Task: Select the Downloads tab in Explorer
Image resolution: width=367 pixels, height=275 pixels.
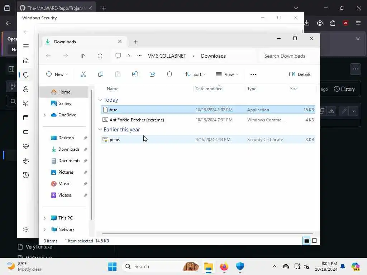Action: 84,42
